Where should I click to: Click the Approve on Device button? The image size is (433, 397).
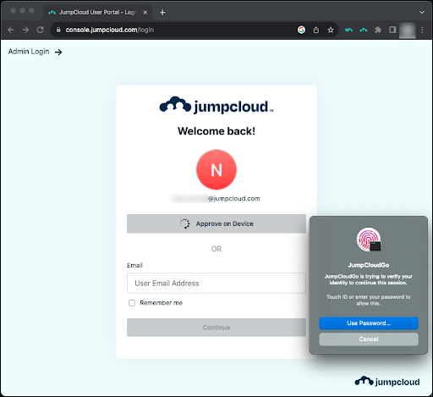[x=216, y=223]
